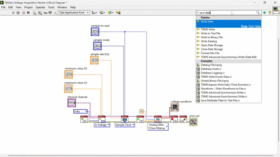This screenshot has width=280, height=157.
Task: Click Run Continuously button
Action: 18,13
